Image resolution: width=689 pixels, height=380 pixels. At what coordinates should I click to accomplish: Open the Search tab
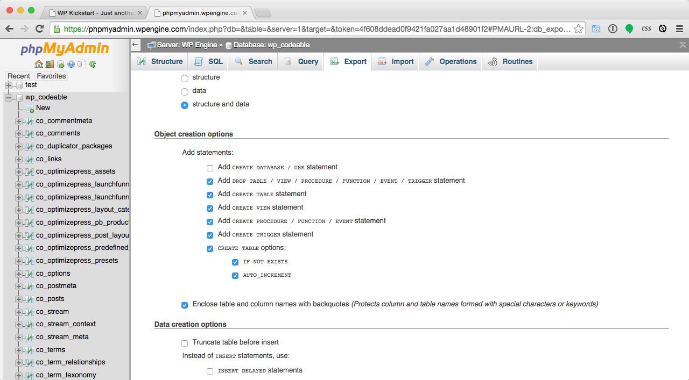[254, 62]
